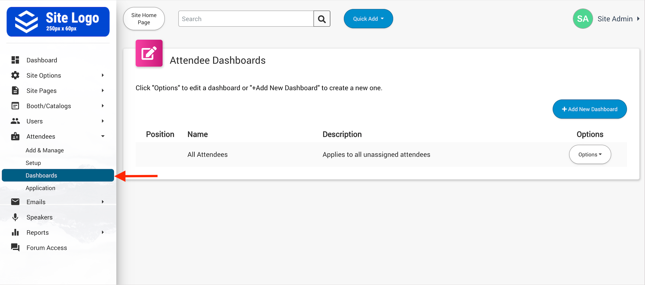The image size is (645, 285).
Task: Collapse the Attendees menu arrow
Action: coord(103,136)
